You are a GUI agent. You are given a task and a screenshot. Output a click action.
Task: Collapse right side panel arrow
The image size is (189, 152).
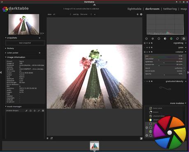pyautogui.click(x=188, y=72)
